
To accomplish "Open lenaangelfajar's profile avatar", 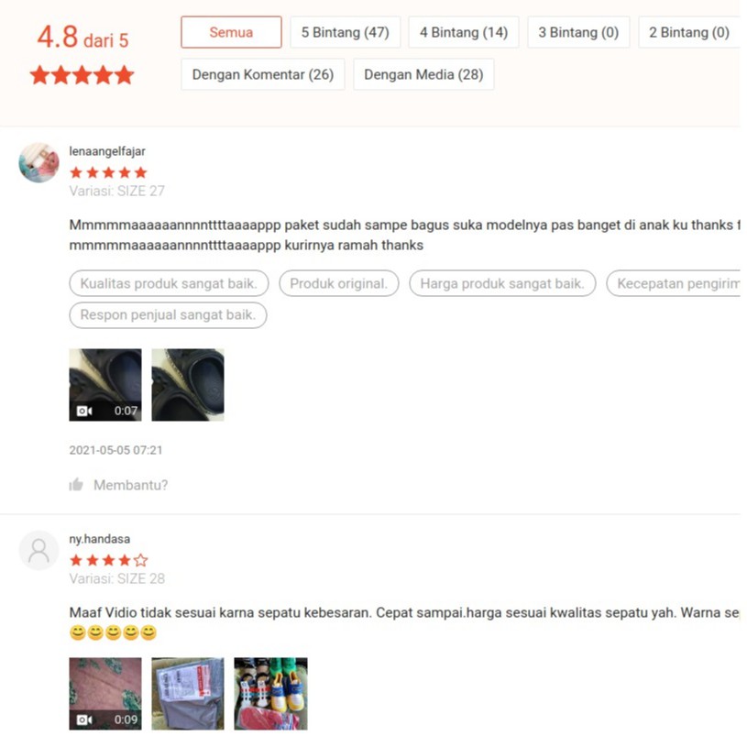I will click(x=39, y=162).
